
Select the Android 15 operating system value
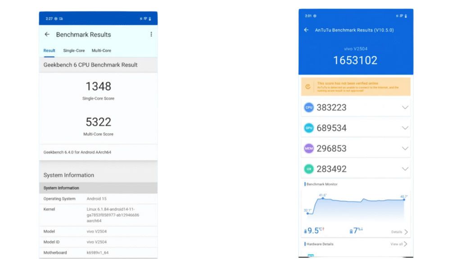[x=96, y=199]
